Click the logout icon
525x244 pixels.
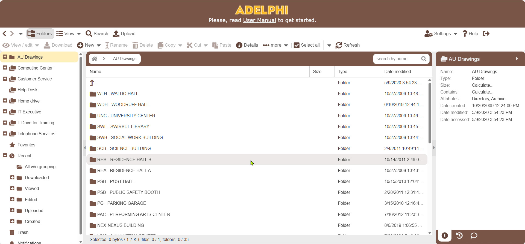[x=486, y=34]
